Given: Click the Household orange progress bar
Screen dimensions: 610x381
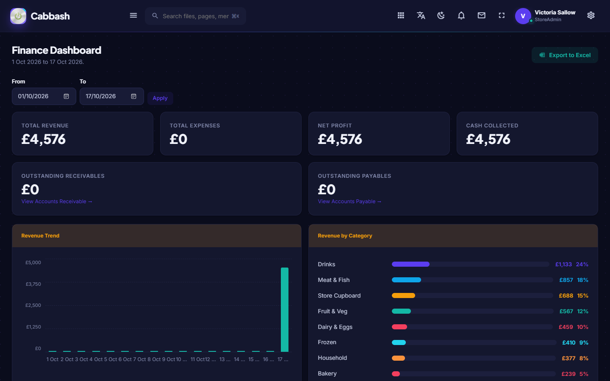Looking at the screenshot, I should pos(398,358).
